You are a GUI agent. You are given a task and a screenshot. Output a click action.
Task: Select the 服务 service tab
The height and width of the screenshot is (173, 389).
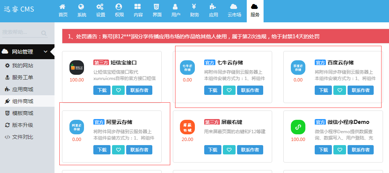click(x=255, y=11)
